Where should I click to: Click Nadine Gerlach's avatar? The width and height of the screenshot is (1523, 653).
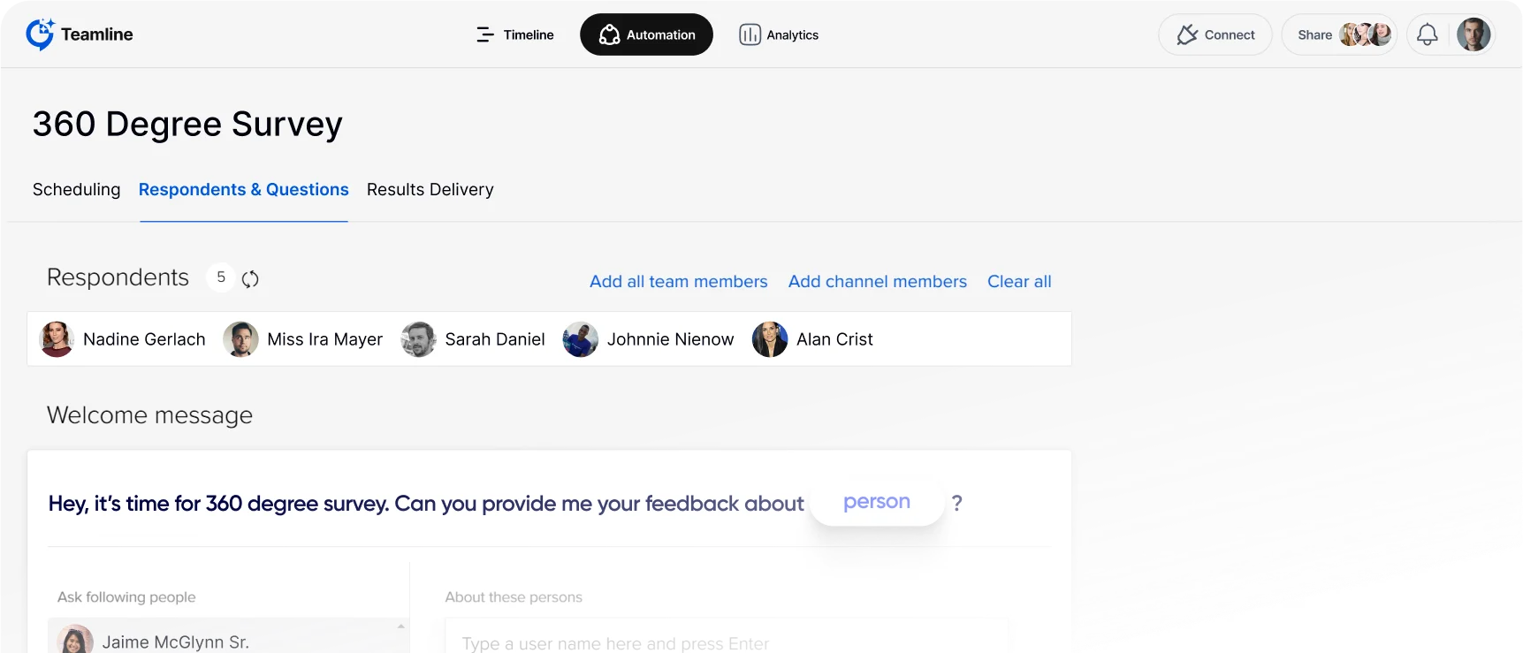pos(56,339)
